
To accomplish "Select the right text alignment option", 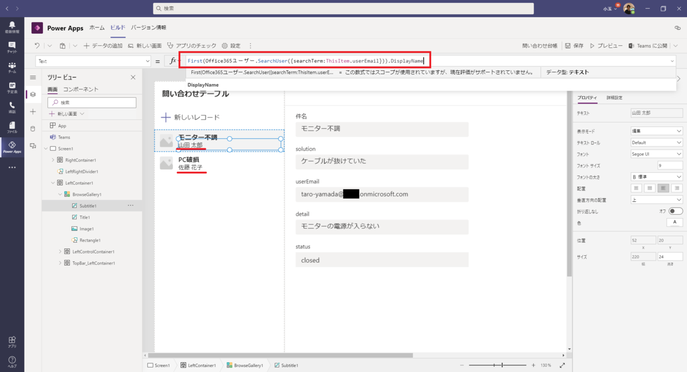I will point(677,188).
